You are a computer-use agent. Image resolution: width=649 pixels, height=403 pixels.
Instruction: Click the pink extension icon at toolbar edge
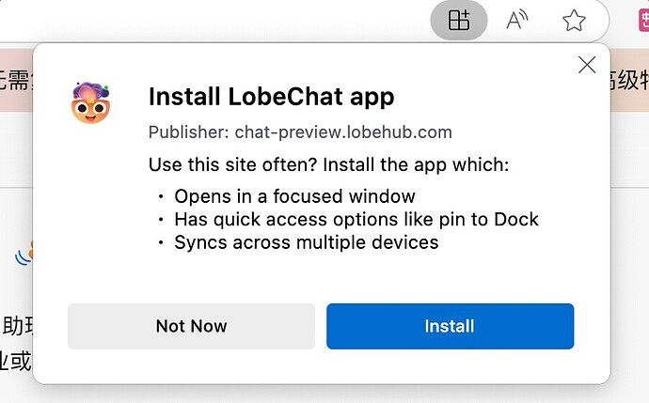pos(641,21)
